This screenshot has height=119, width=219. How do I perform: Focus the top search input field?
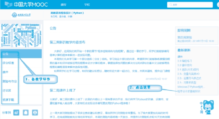click(x=190, y=5)
